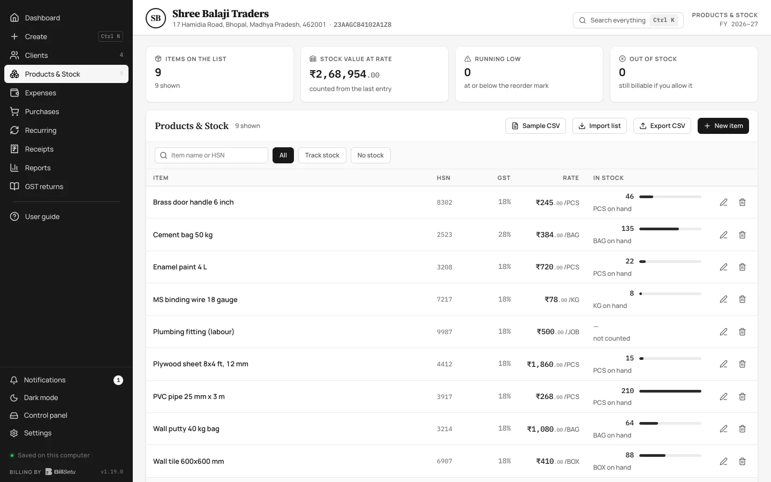Click HSN code 8302
This screenshot has height=482, width=771.
pyautogui.click(x=444, y=202)
